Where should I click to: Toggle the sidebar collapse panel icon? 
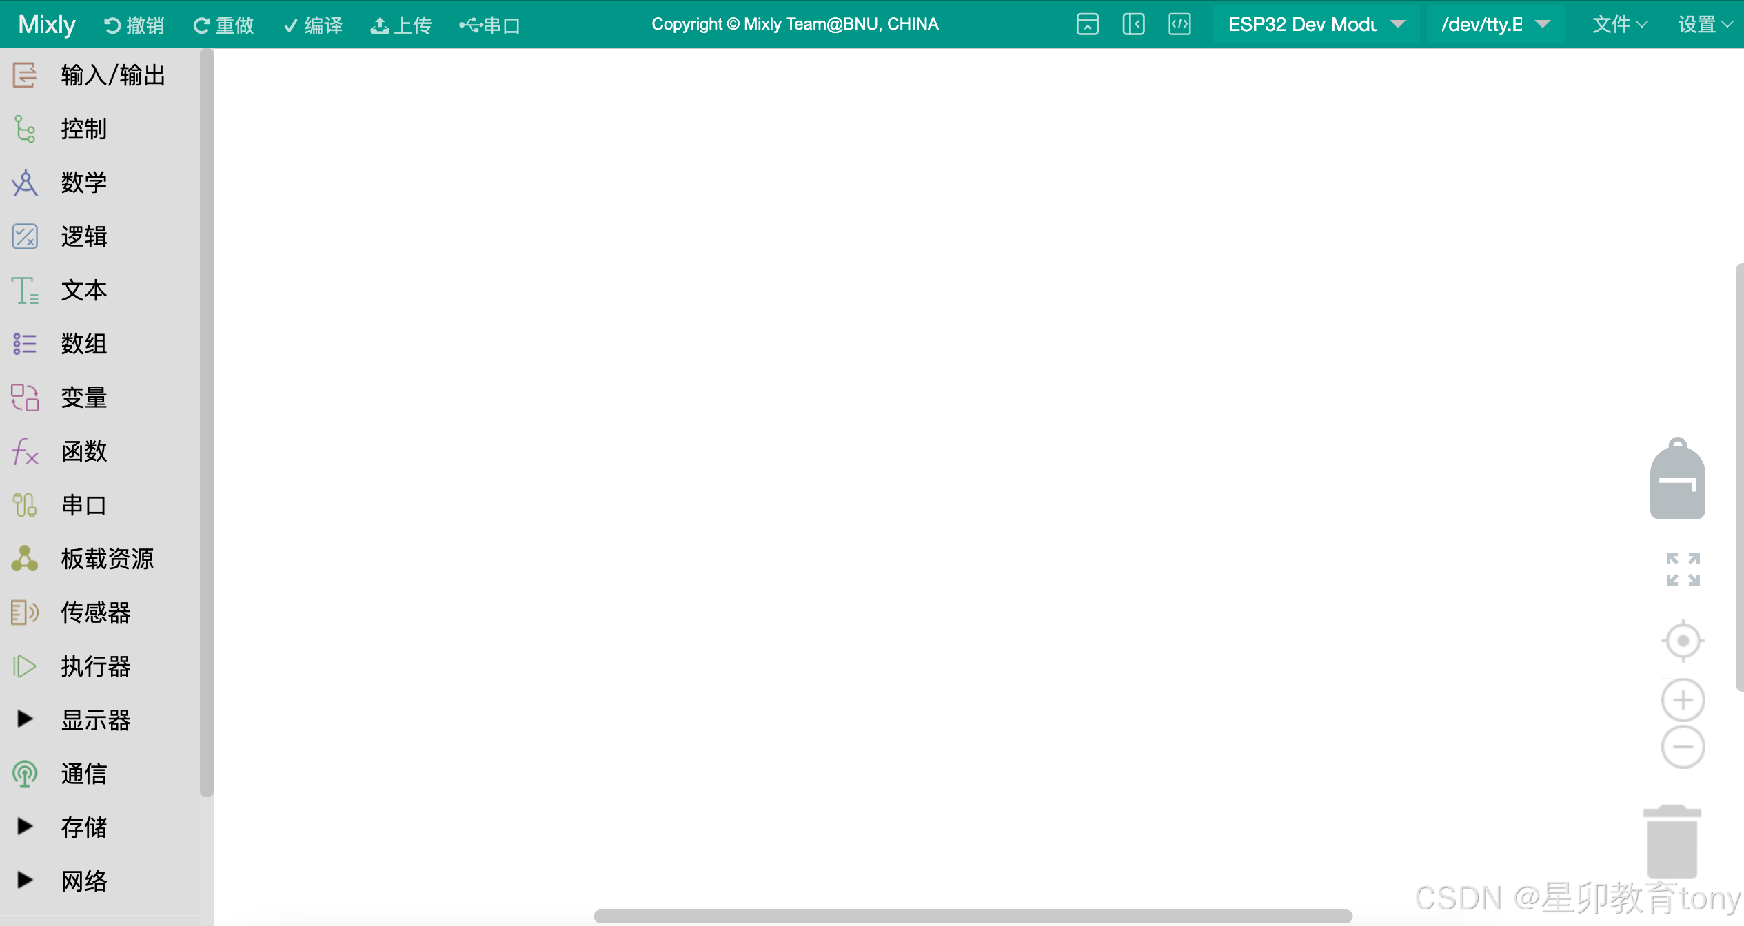[1133, 25]
